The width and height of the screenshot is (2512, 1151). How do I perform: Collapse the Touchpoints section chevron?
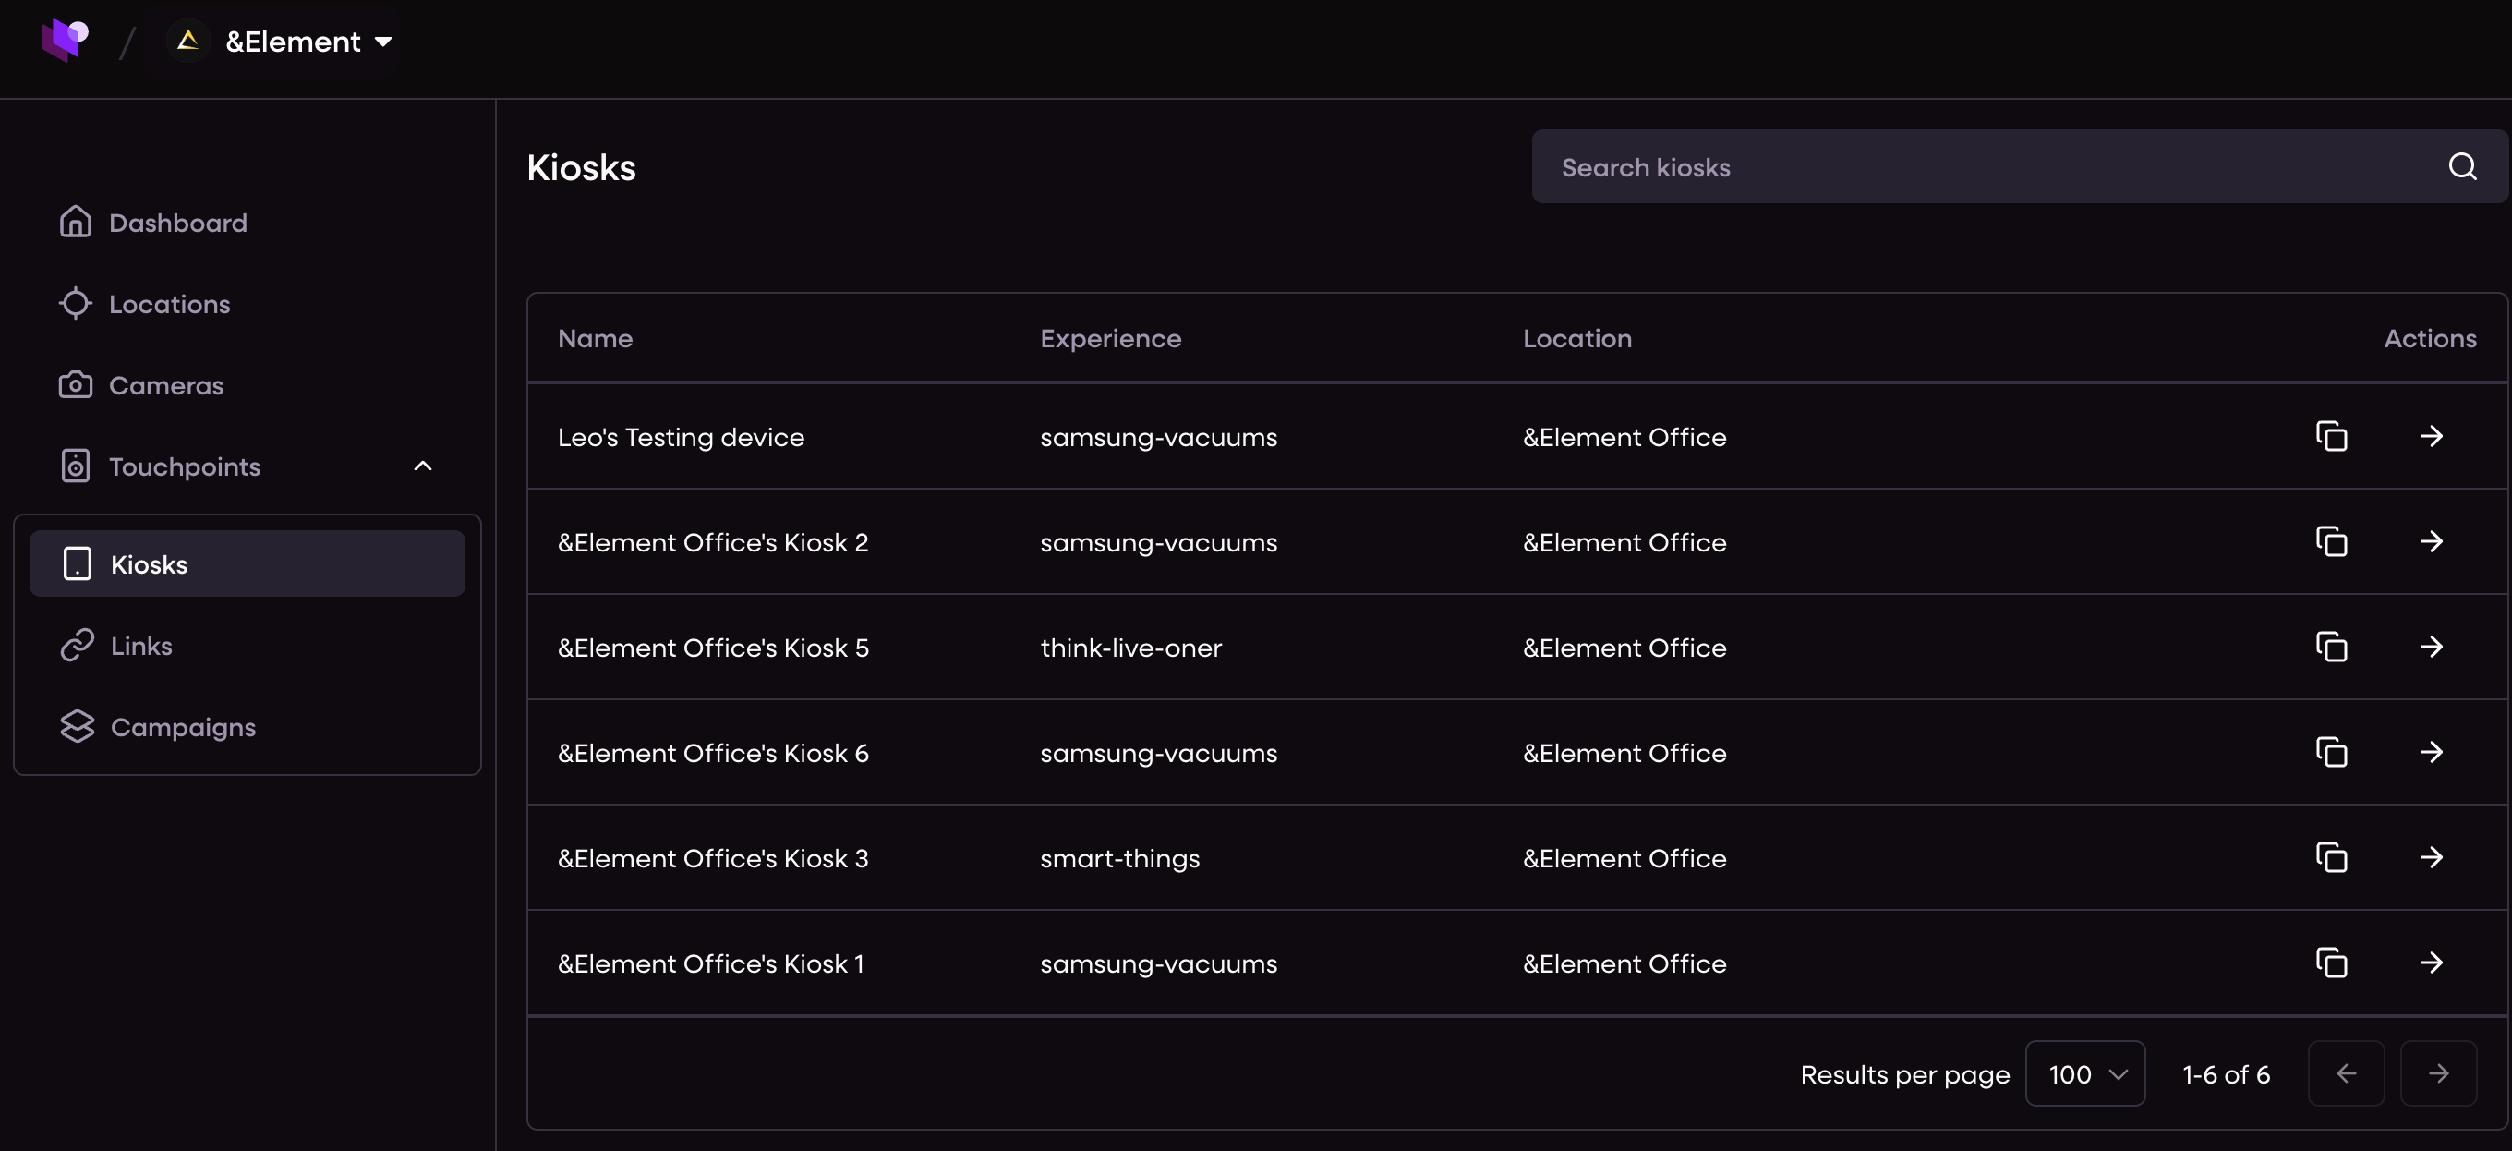point(422,466)
